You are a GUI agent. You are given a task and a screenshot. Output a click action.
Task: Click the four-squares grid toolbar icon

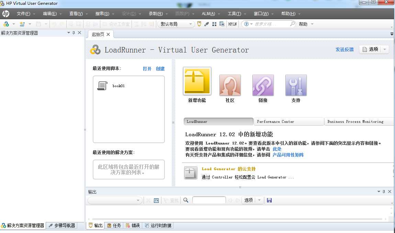(x=214, y=24)
